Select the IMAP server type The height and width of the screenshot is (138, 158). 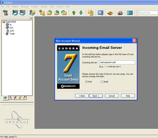coord(105,82)
